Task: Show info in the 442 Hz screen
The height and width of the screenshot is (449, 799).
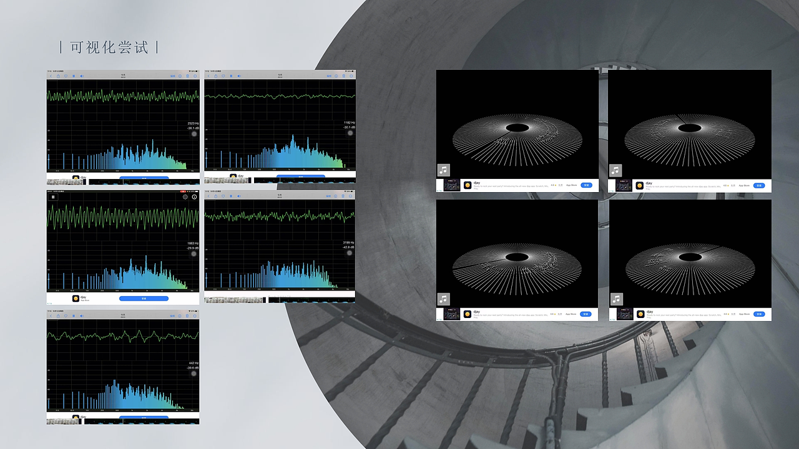Action: coord(180,316)
